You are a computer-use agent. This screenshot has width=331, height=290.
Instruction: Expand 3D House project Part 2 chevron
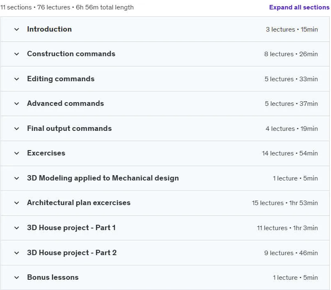(17, 253)
